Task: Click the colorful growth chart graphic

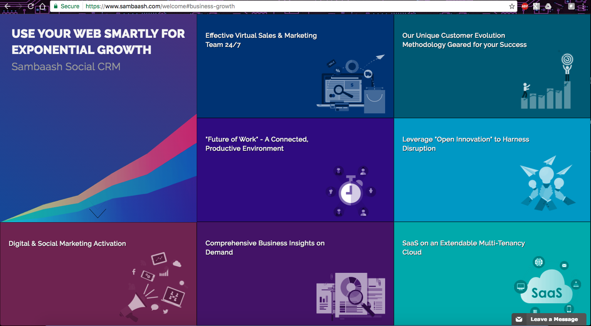Action: pos(98,168)
